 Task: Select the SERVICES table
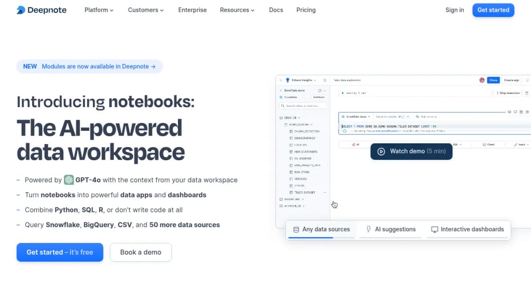tap(298, 179)
